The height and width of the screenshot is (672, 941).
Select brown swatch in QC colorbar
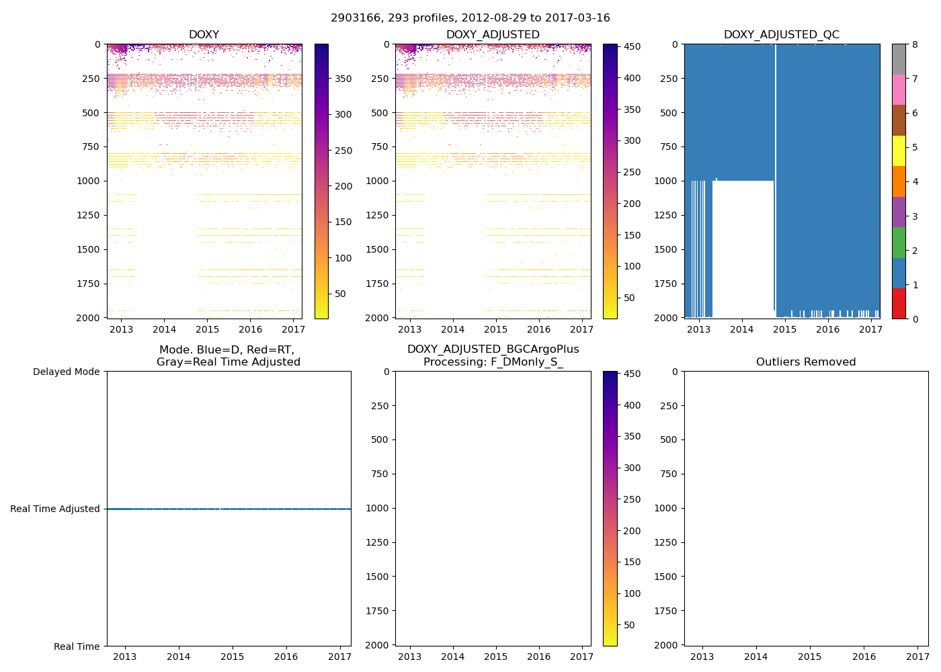click(899, 120)
